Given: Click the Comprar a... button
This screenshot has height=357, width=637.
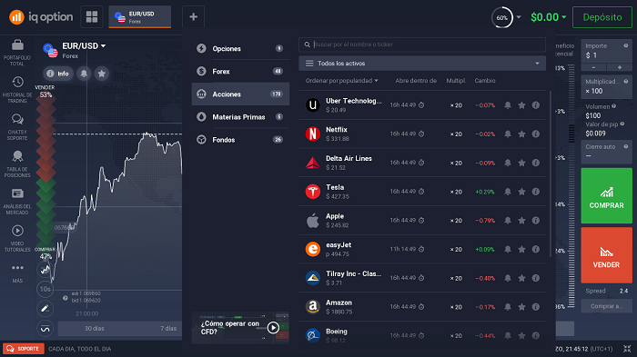Looking at the screenshot, I should [607, 306].
